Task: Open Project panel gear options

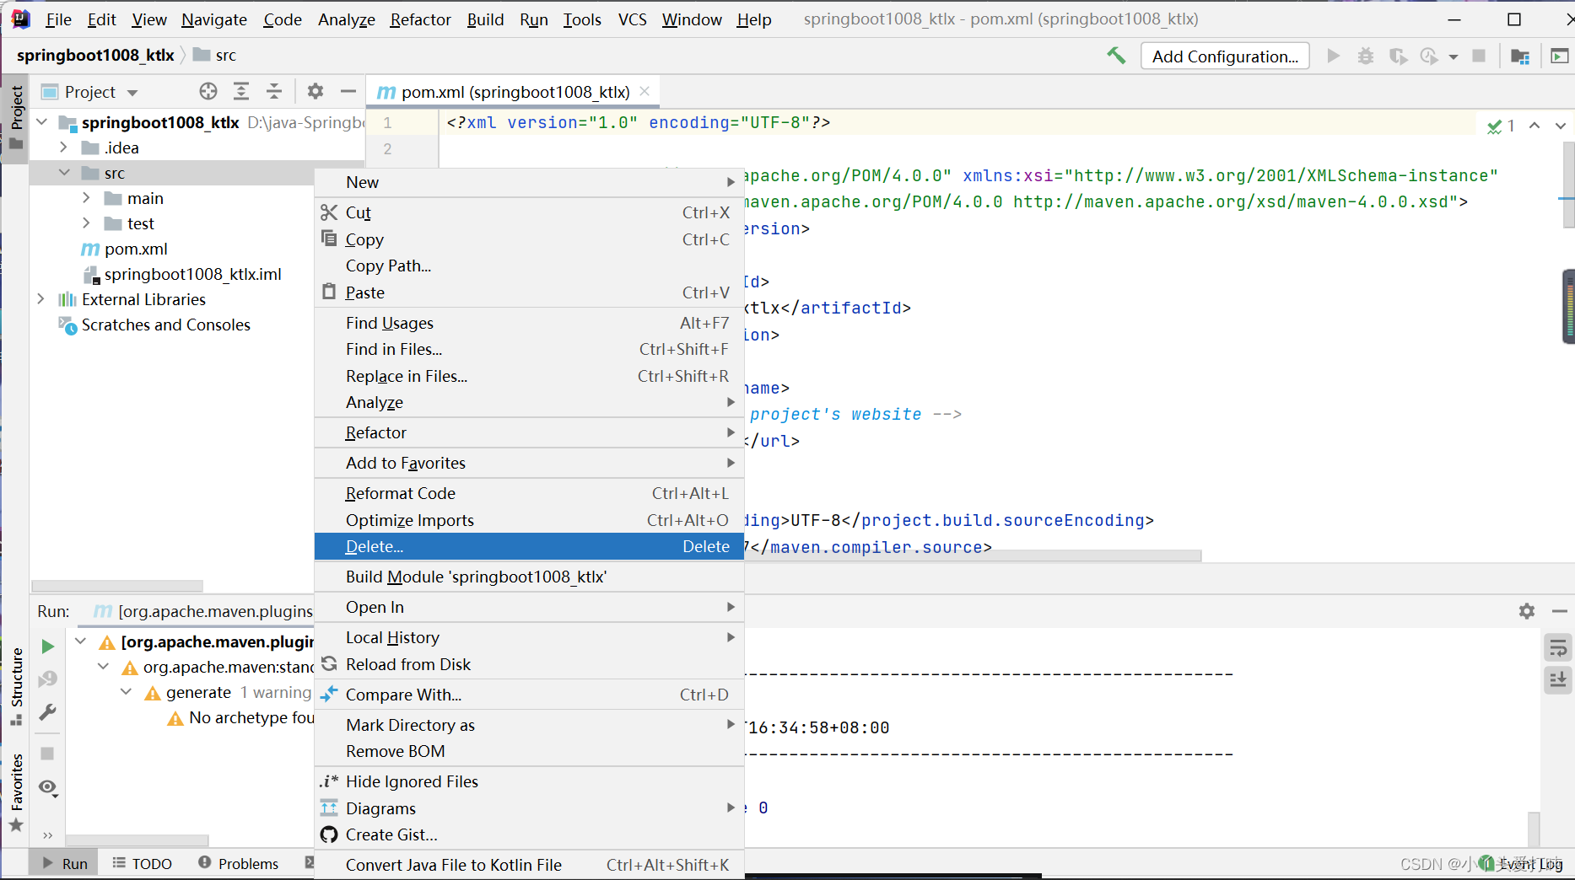Action: click(316, 91)
